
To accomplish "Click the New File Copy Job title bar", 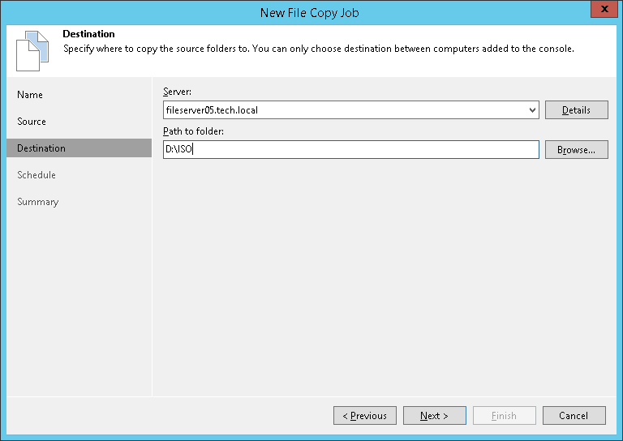I will point(308,12).
